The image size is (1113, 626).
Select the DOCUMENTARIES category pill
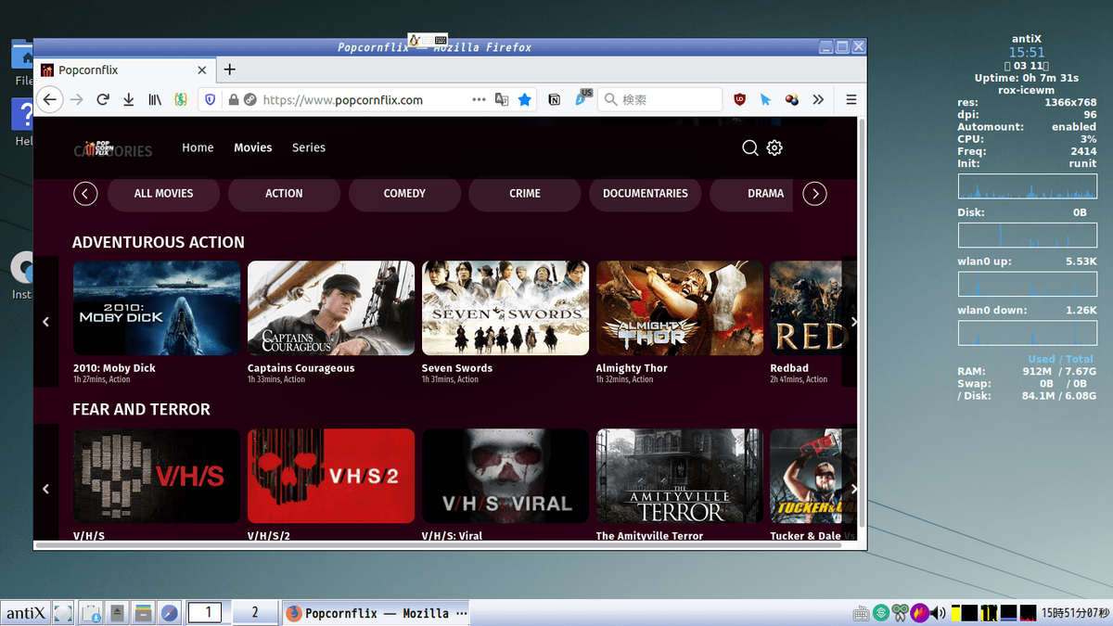click(x=646, y=194)
